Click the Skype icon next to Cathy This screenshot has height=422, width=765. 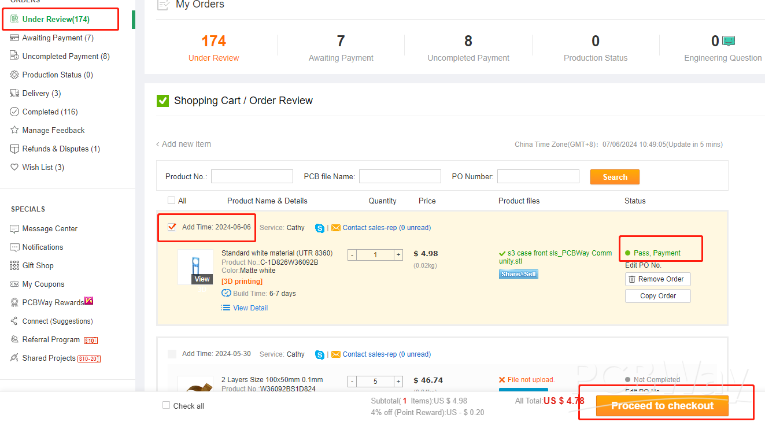pyautogui.click(x=320, y=228)
